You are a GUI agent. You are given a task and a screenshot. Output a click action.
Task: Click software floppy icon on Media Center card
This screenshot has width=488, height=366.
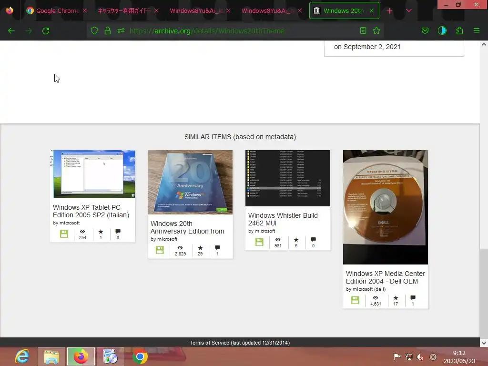(355, 300)
